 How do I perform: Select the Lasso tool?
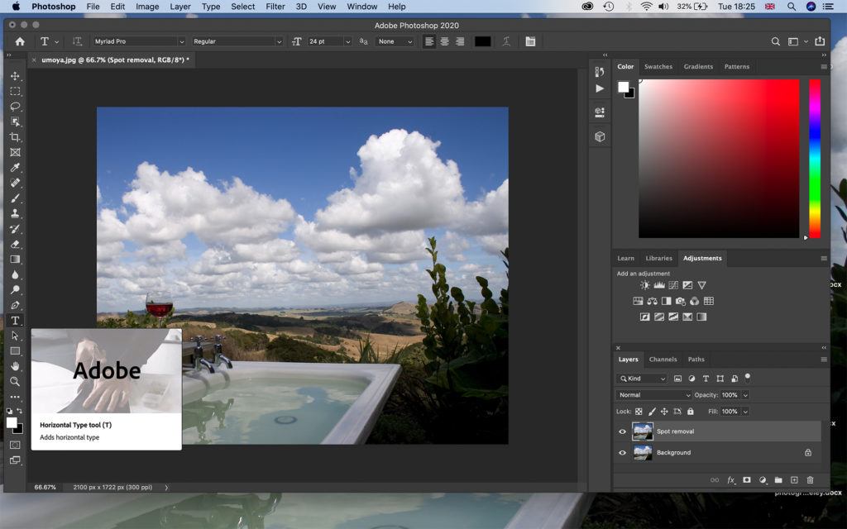[15, 107]
